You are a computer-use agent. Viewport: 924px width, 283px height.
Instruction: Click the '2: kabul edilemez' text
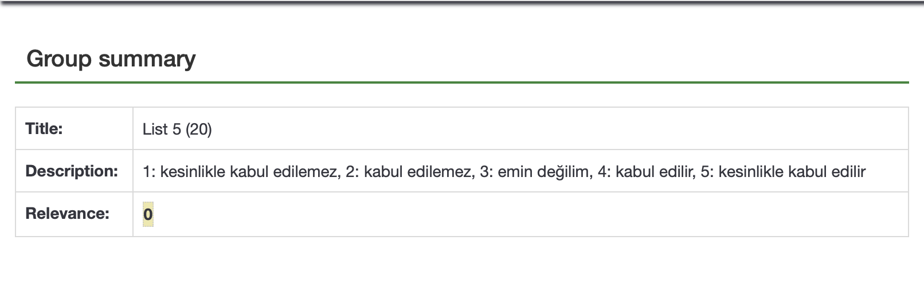410,172
